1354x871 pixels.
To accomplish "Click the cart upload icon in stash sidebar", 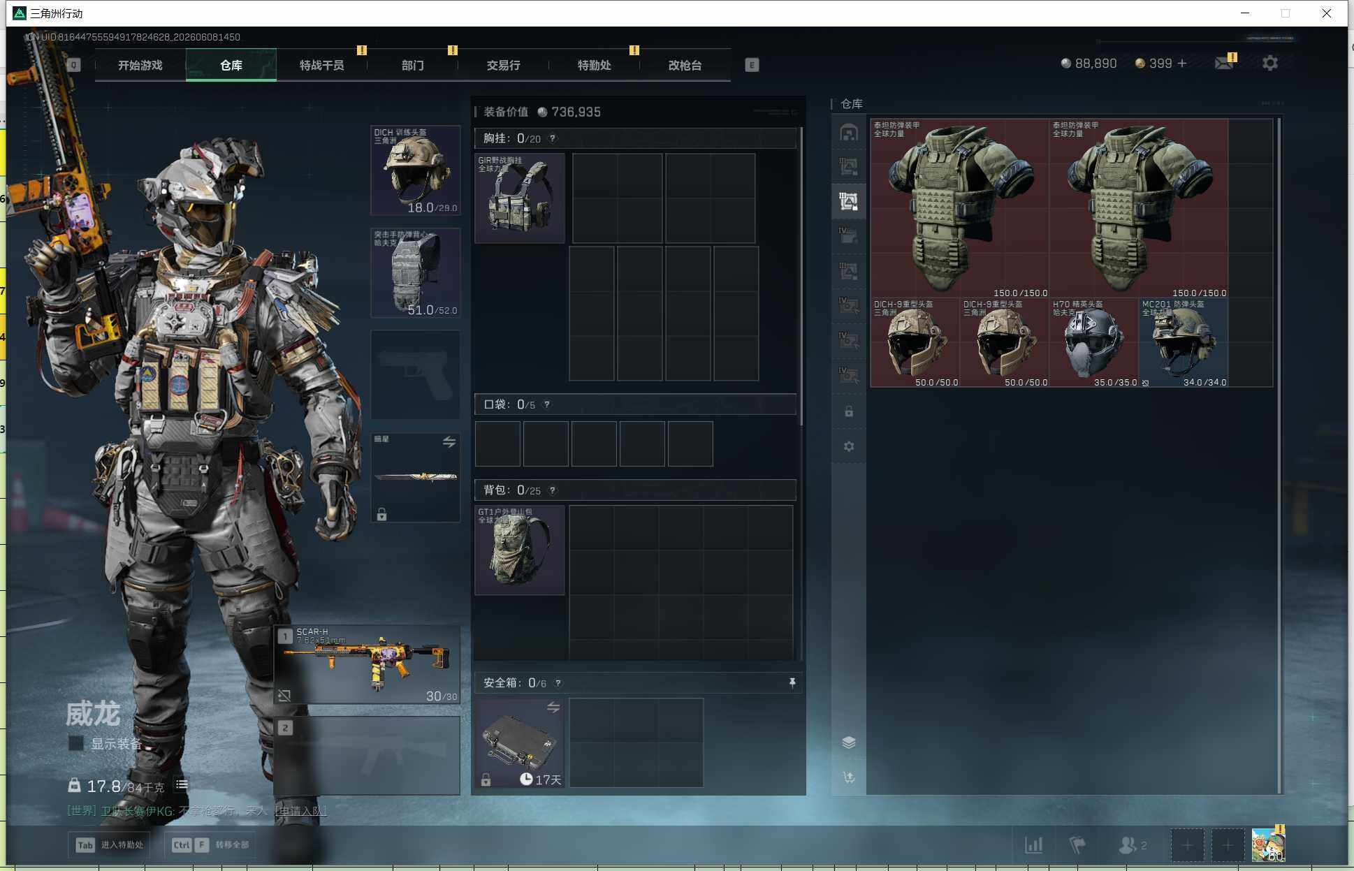I will coord(848,777).
